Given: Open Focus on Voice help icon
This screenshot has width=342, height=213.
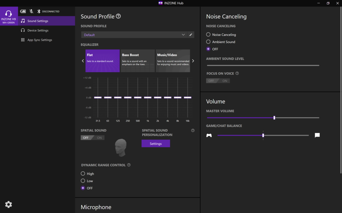Looking at the screenshot, I should [237, 74].
